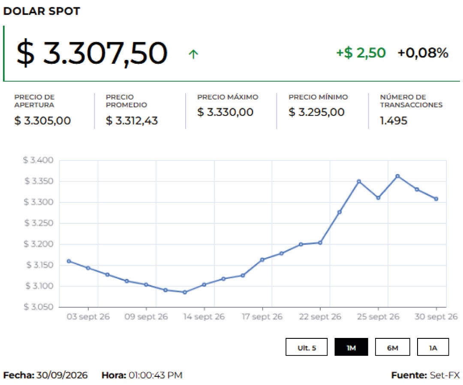Click the PRECIO MÍNIMO label

pos(318,97)
